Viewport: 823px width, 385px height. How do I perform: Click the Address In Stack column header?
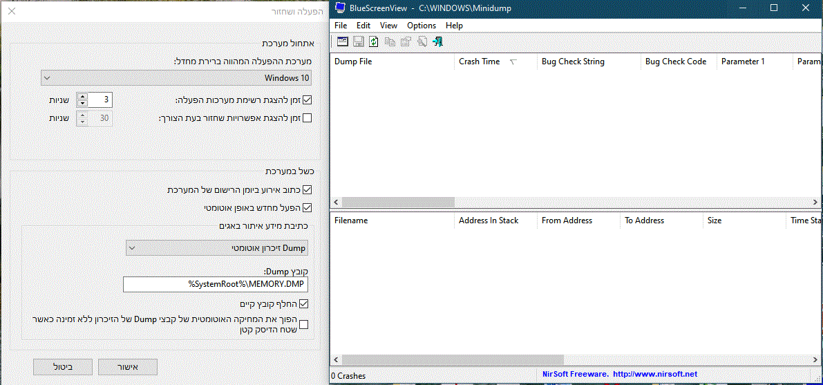496,220
